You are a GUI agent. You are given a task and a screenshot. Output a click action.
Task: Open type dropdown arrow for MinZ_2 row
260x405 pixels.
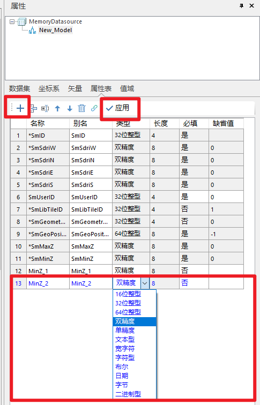pyautogui.click(x=145, y=283)
